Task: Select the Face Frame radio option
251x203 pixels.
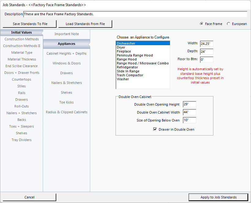Action: [201, 24]
